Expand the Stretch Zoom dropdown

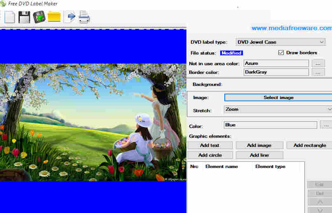pos(278,109)
